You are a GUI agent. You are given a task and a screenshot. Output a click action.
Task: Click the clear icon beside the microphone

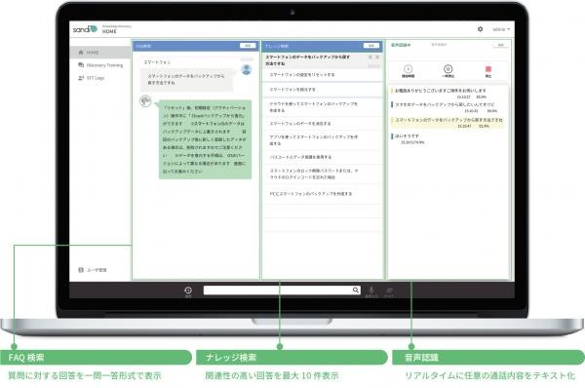pos(389,291)
